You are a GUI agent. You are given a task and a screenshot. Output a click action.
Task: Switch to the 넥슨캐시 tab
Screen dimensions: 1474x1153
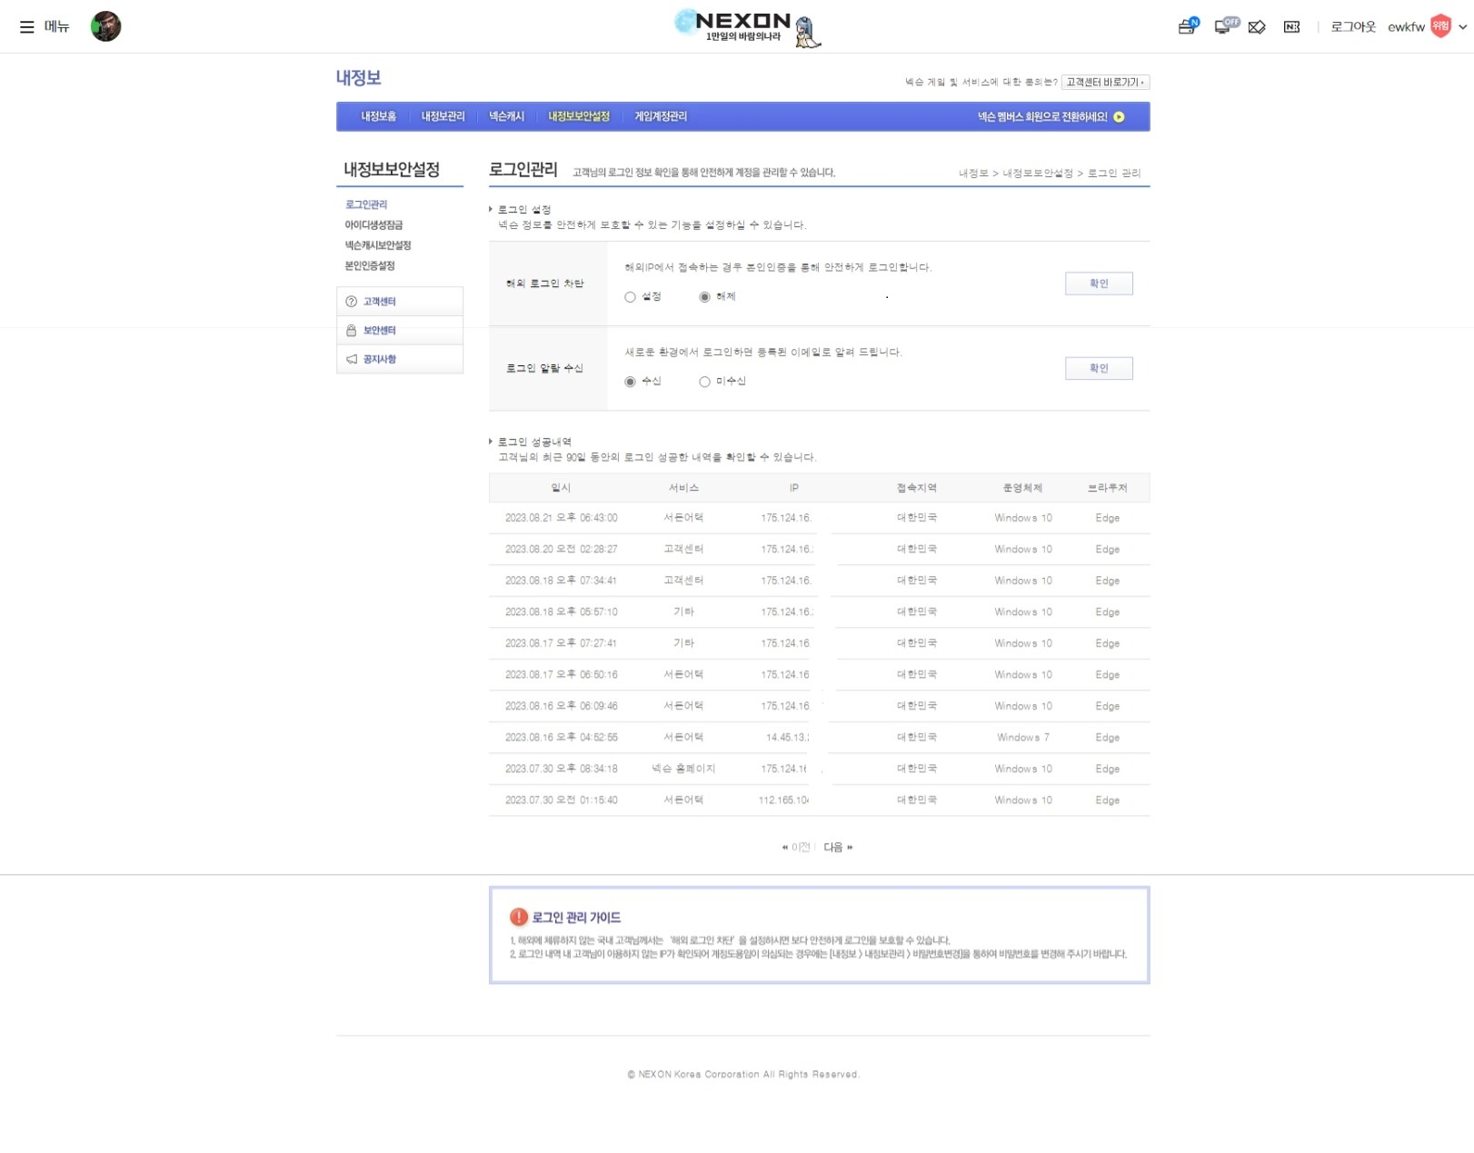506,116
